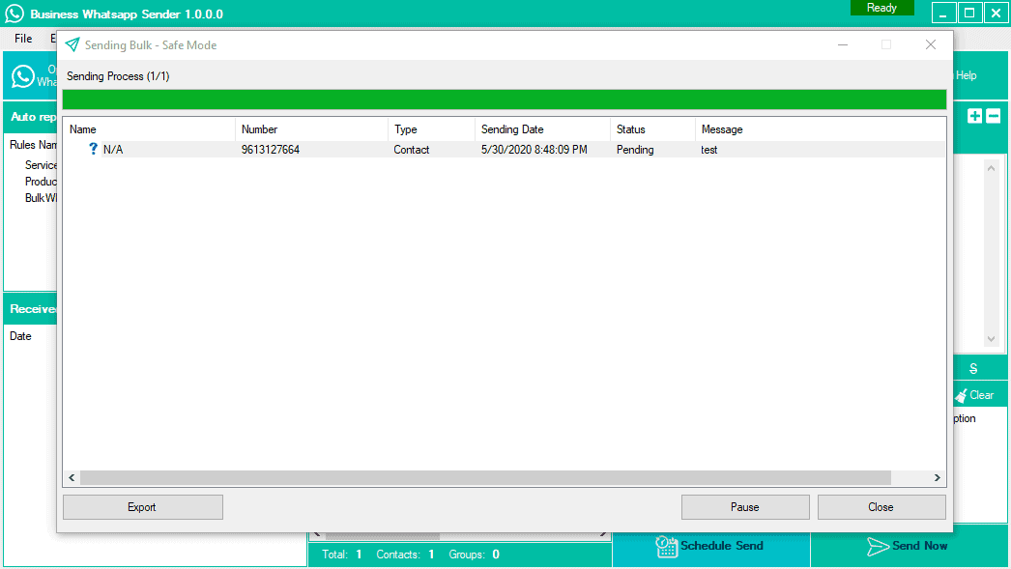Viewport: 1011px width, 569px height.
Task: Pause the sending process
Action: [744, 507]
